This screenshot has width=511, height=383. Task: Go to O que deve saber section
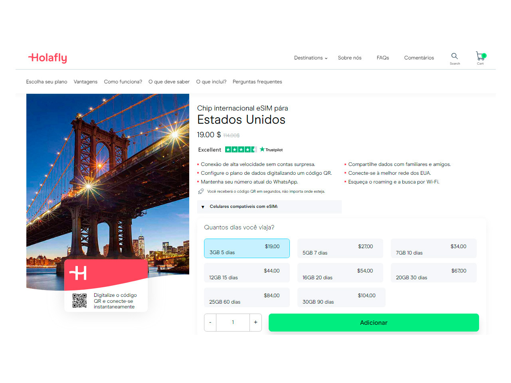[169, 82]
